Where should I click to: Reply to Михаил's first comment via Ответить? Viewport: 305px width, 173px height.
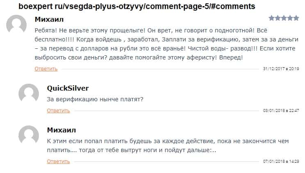click(x=46, y=68)
